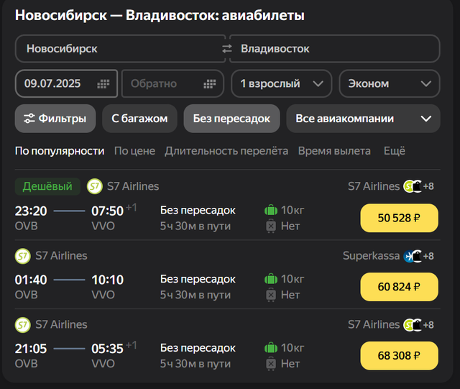Open calendar icon in departure date field
Screen dimensions: 460x389
coord(103,84)
